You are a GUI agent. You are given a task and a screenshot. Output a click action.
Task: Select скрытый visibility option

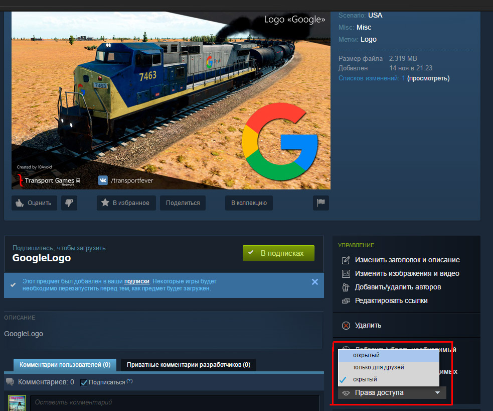(x=389, y=379)
